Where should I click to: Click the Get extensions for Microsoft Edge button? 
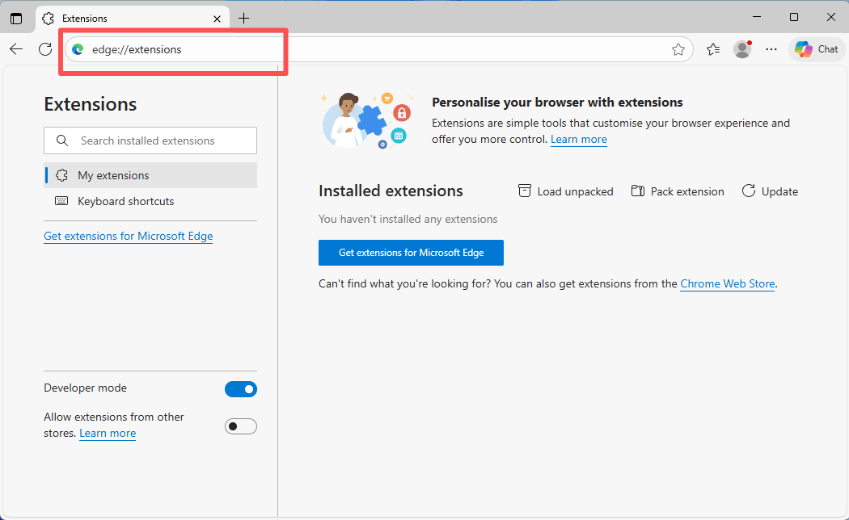[x=411, y=252]
